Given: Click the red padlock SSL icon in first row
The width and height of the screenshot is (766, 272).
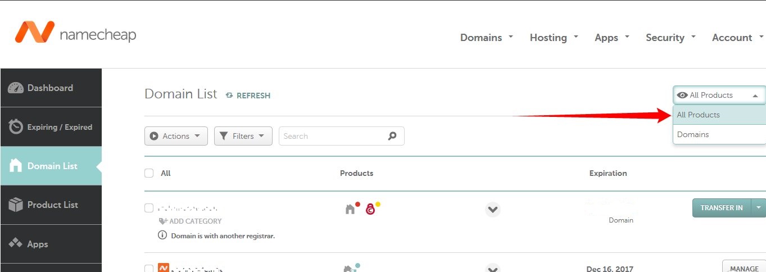Looking at the screenshot, I should [x=370, y=210].
